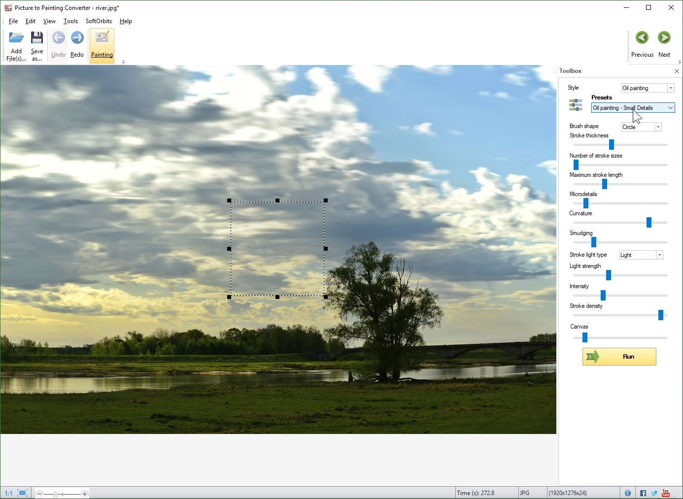
Task: Click the status bar zoom slider thumb
Action: pyautogui.click(x=56, y=494)
